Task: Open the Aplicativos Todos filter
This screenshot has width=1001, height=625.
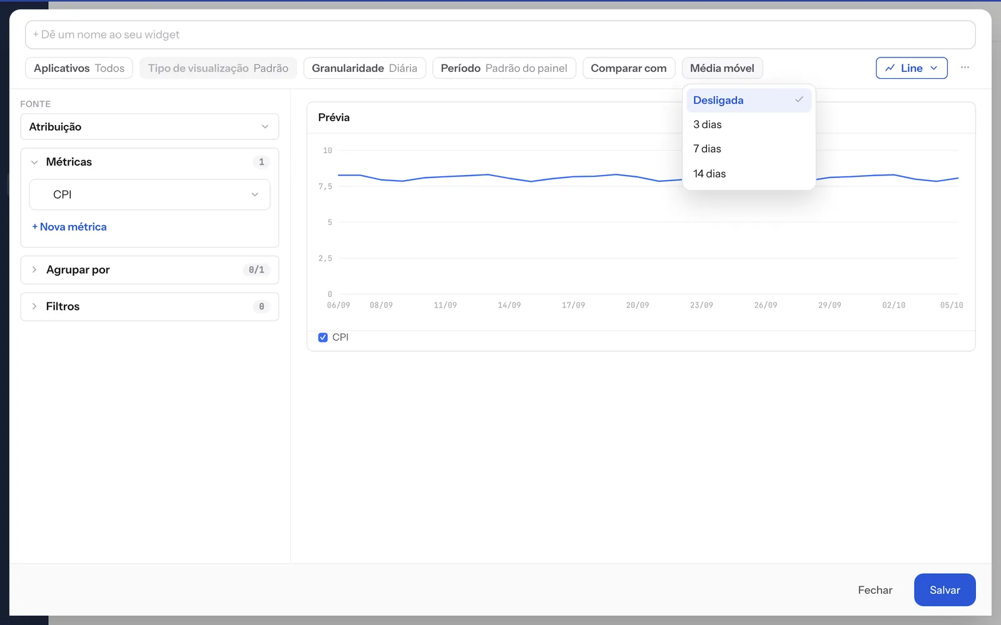Action: pos(79,68)
